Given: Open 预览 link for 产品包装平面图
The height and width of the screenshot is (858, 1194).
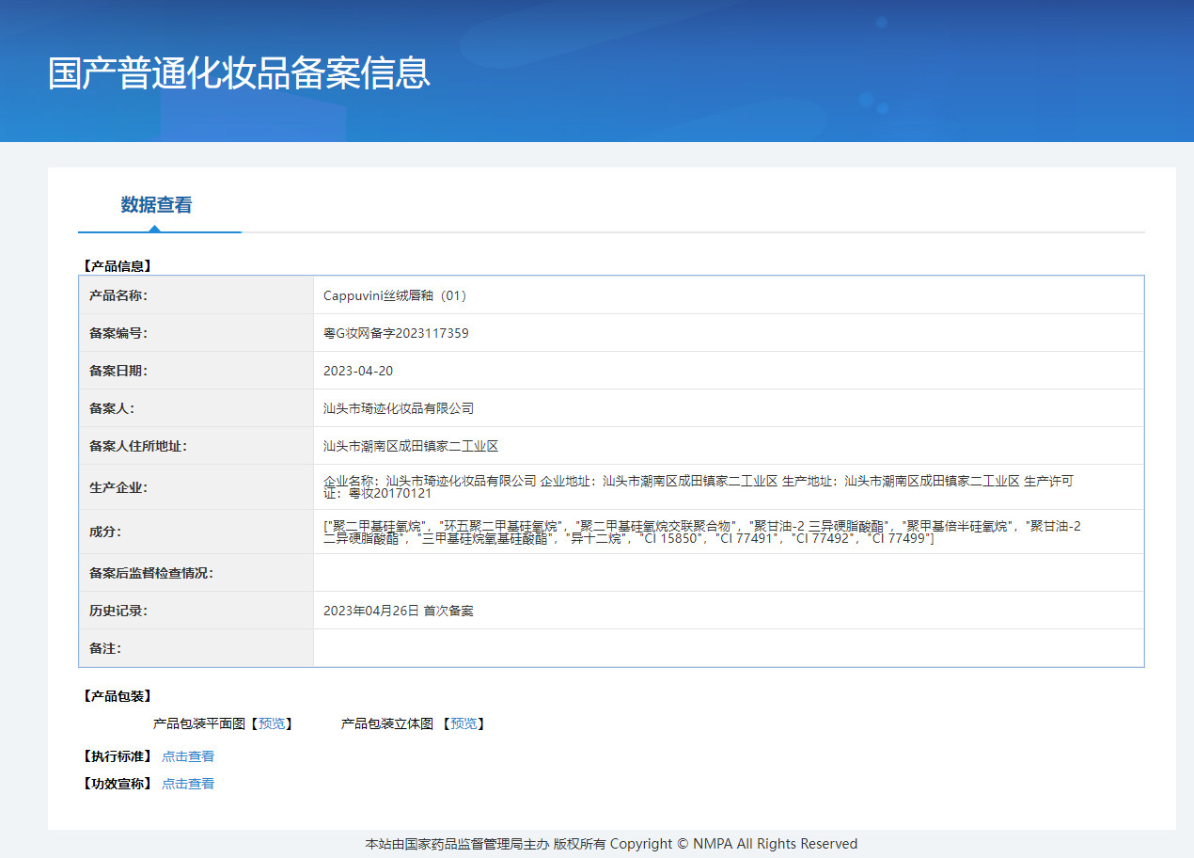Looking at the screenshot, I should tap(272, 723).
